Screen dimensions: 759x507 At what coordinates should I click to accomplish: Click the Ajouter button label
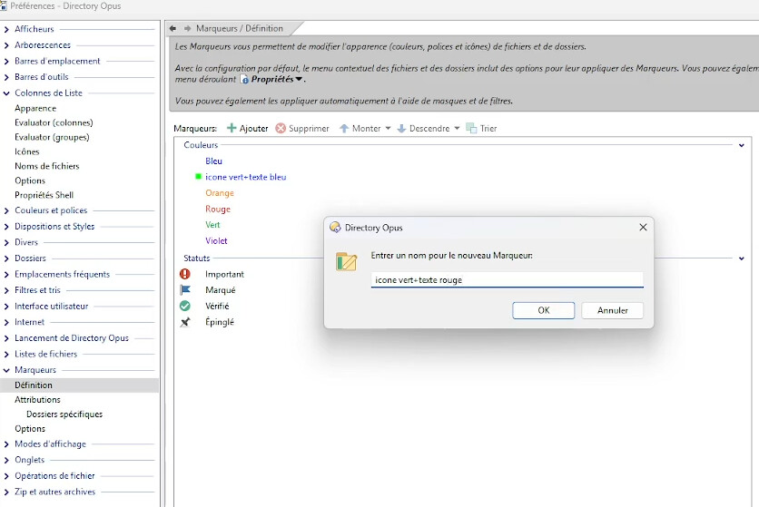(x=253, y=128)
